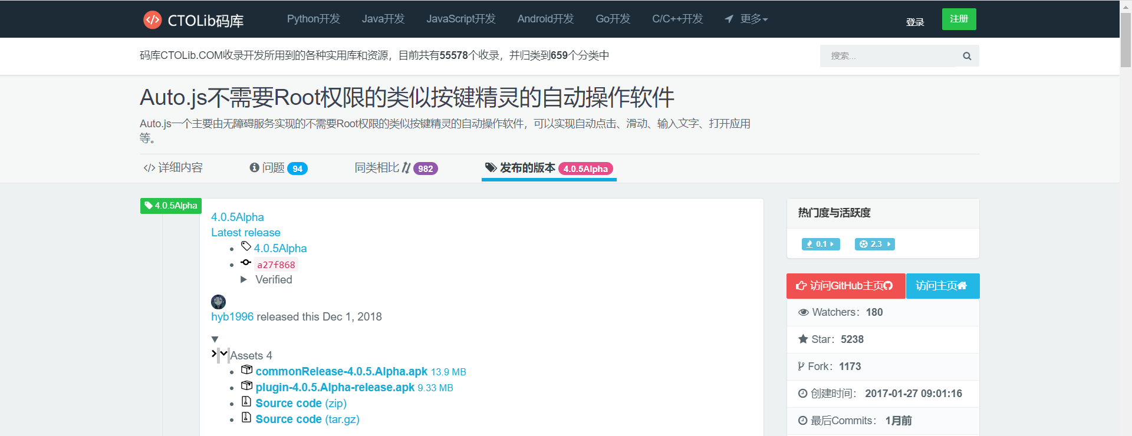Open the Go开发 menu
This screenshot has width=1132, height=436.
[x=613, y=19]
